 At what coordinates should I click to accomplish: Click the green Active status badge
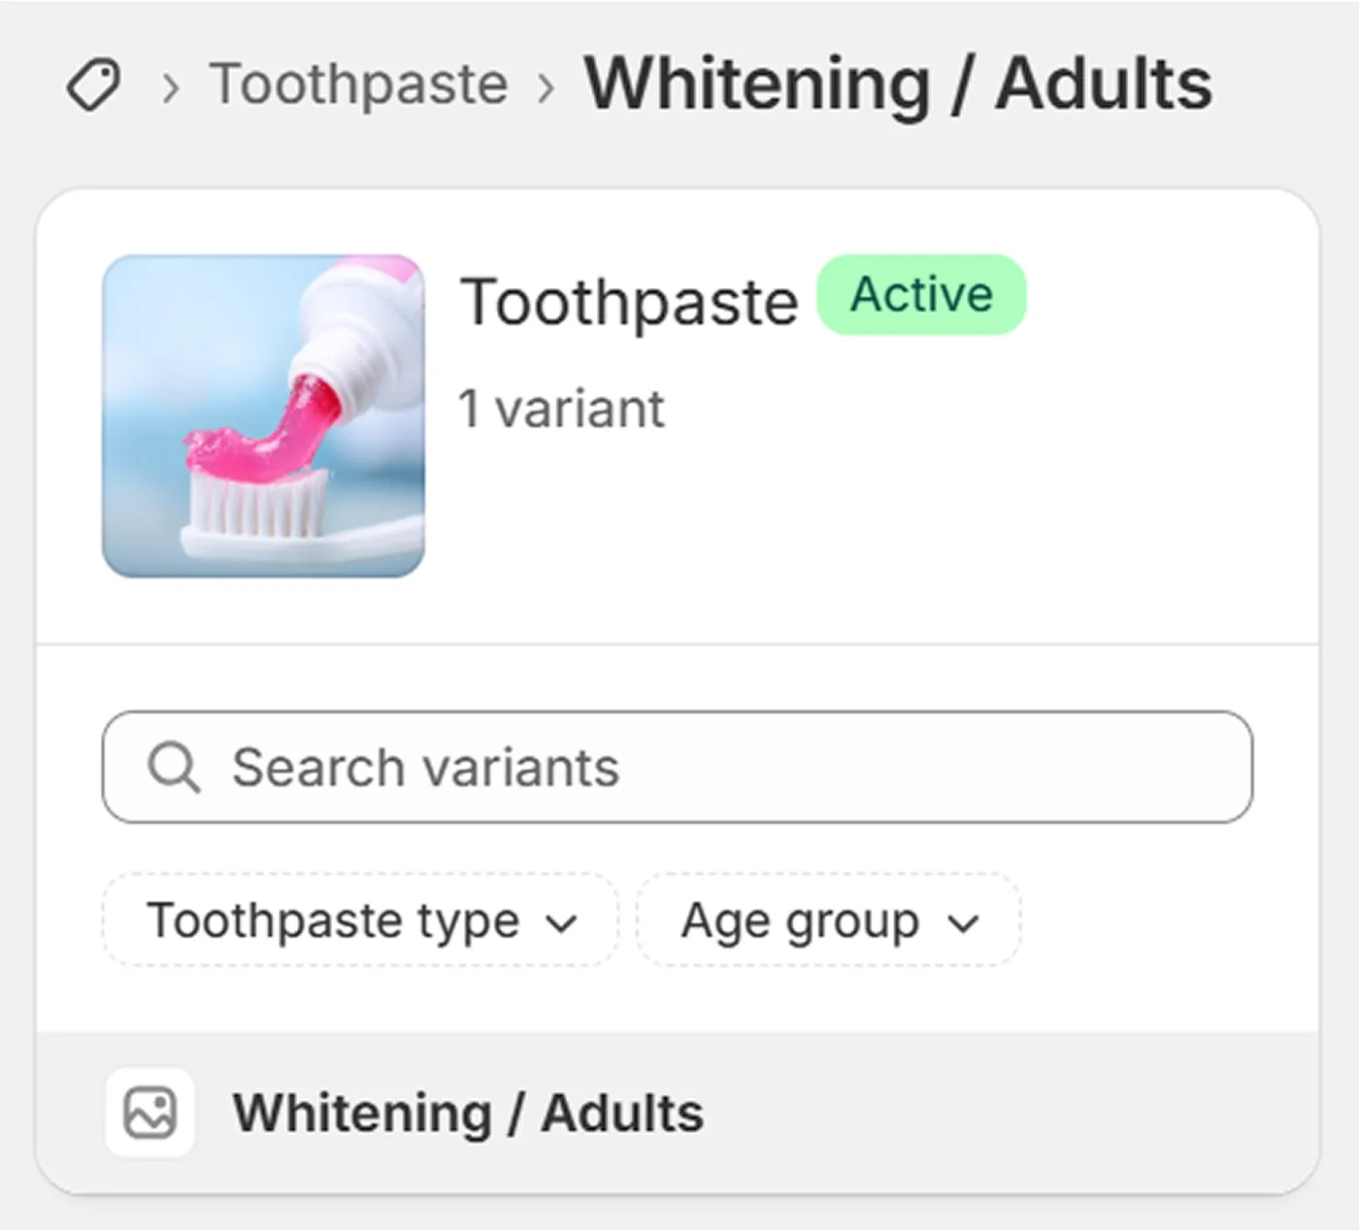point(921,295)
